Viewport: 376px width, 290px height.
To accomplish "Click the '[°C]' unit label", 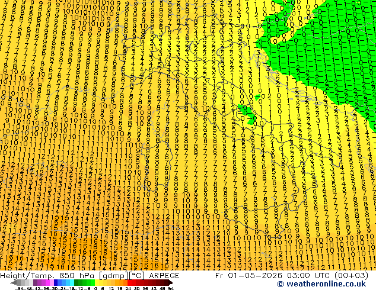I will tap(137, 276).
